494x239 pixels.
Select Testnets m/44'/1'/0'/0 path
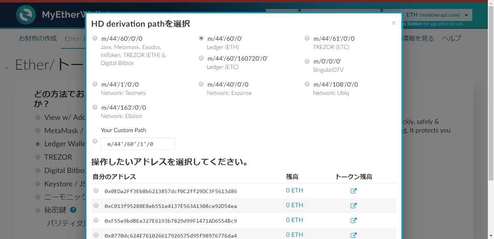[95, 84]
